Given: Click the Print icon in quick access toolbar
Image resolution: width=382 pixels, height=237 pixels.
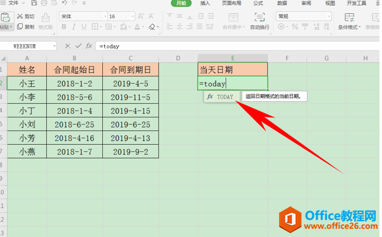Looking at the screenshot, I should (x=44, y=3).
